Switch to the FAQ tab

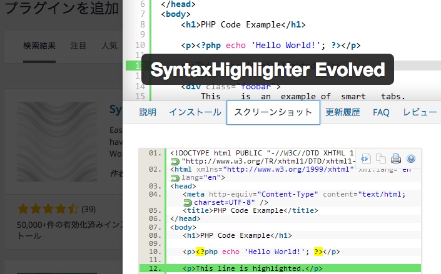coord(381,112)
